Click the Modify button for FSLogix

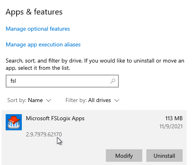click(x=124, y=155)
